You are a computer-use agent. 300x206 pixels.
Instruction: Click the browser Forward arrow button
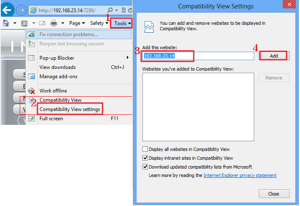pos(21,10)
